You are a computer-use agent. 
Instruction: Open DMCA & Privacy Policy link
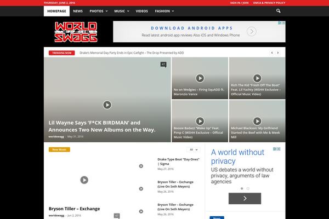(269, 3)
